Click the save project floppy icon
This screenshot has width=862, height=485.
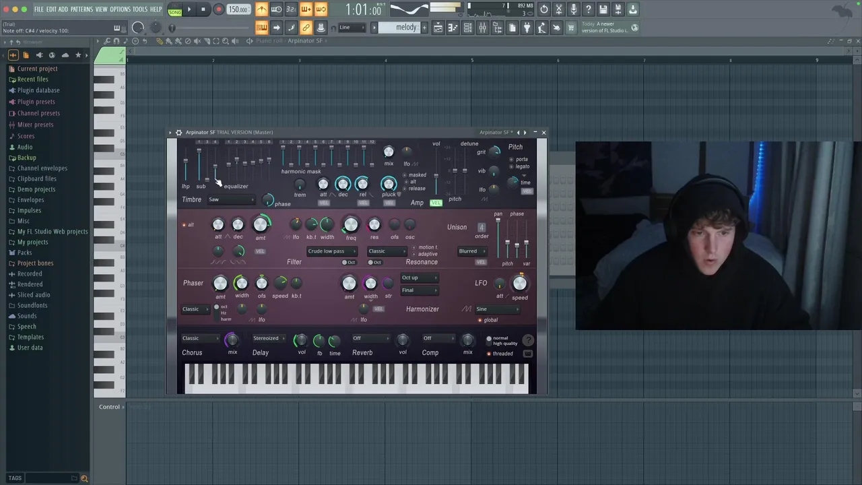603,9
